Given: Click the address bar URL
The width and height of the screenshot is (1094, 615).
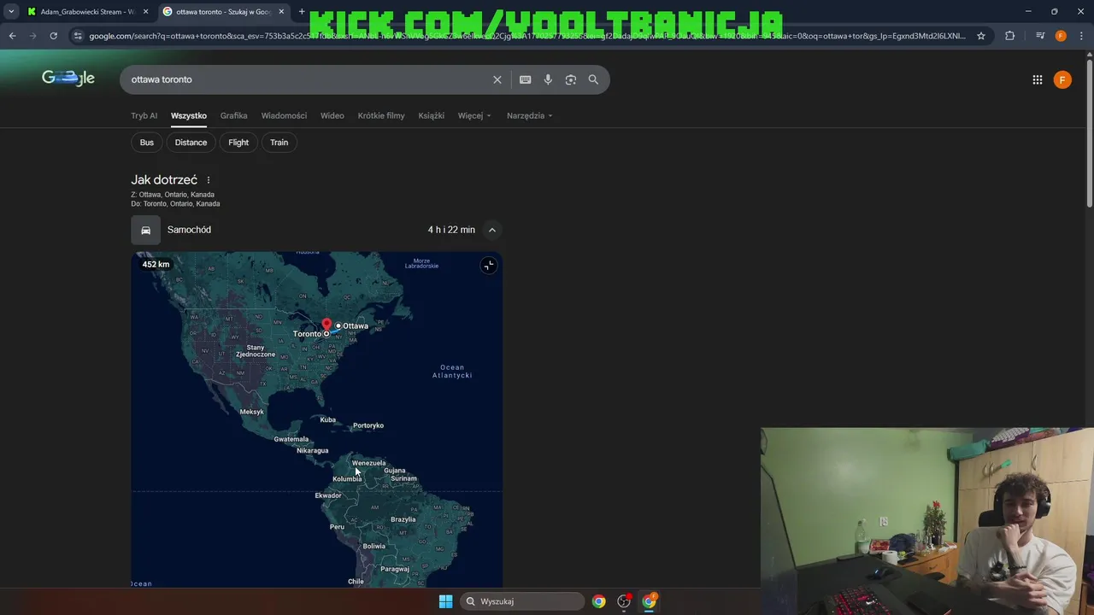Looking at the screenshot, I should pos(527,36).
